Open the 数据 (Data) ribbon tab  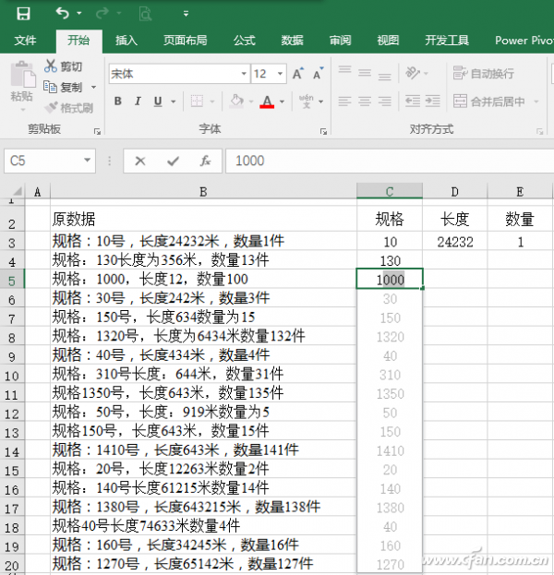292,41
